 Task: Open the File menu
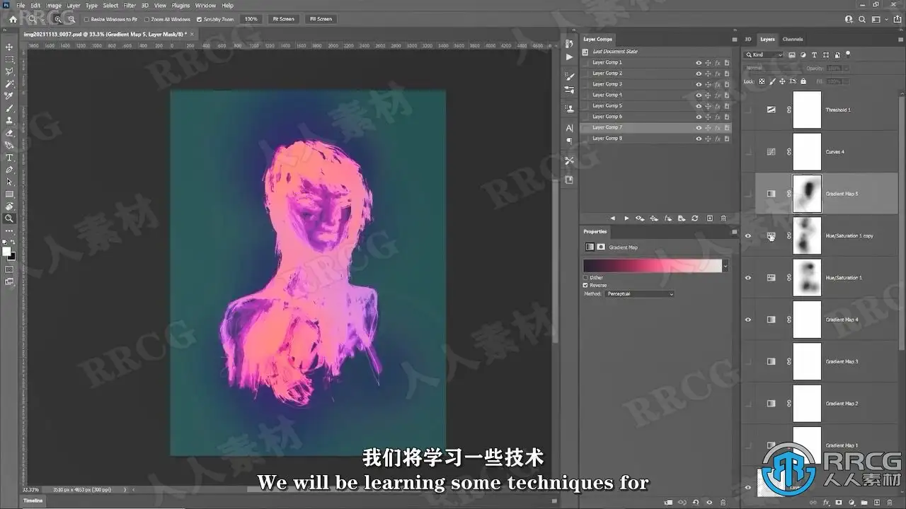click(x=21, y=5)
